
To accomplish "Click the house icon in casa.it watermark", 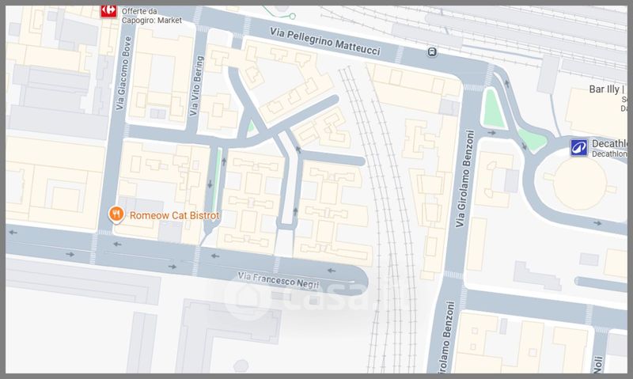I will [241, 298].
